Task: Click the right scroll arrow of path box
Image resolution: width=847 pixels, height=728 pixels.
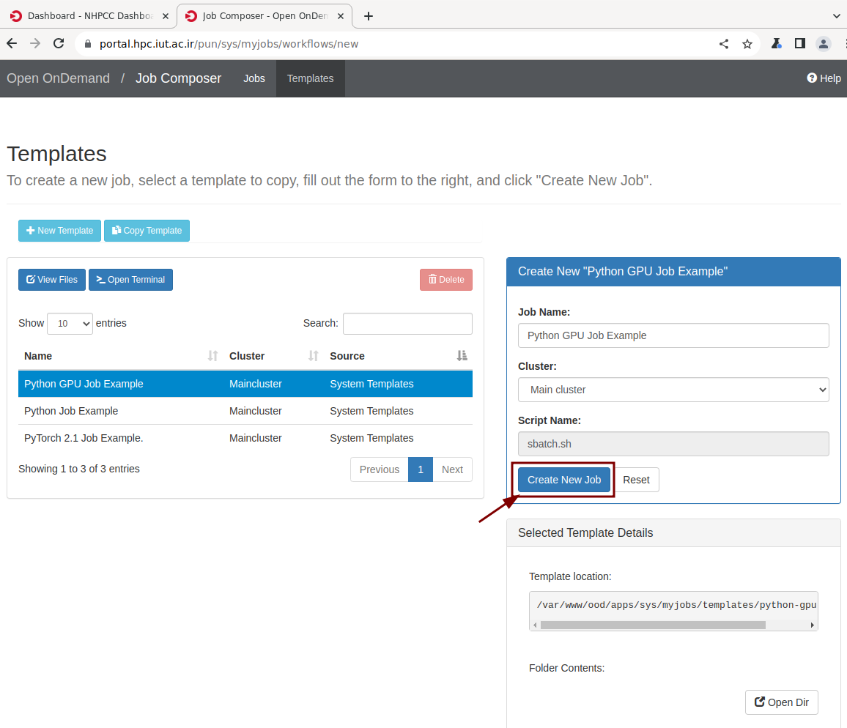Action: (x=812, y=625)
